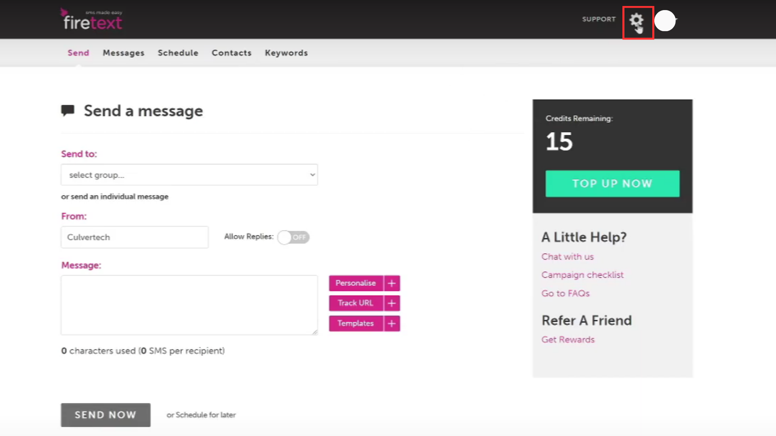Click the user profile circle icon
776x436 pixels.
pyautogui.click(x=664, y=20)
